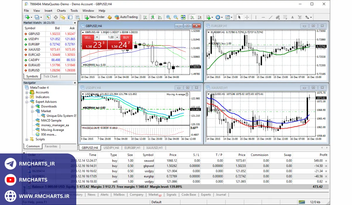Toggle the Auto Scroll chart option
This screenshot has height=205, width=352.
tap(192, 17)
